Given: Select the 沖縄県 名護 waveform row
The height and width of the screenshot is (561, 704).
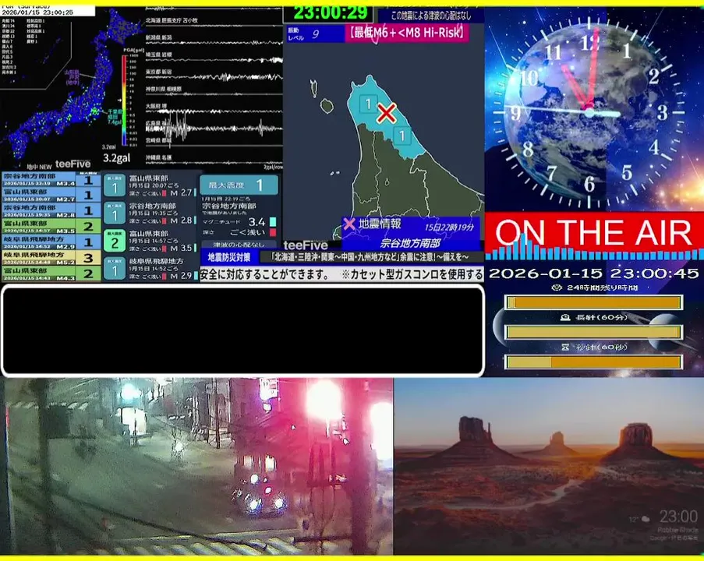Looking at the screenshot, I should (214, 158).
